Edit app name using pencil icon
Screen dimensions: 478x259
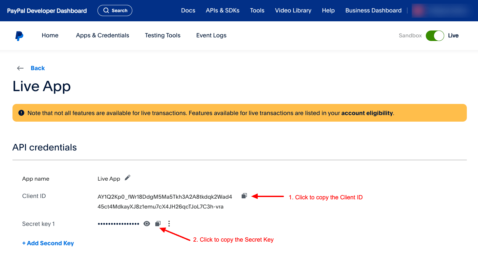coord(127,178)
